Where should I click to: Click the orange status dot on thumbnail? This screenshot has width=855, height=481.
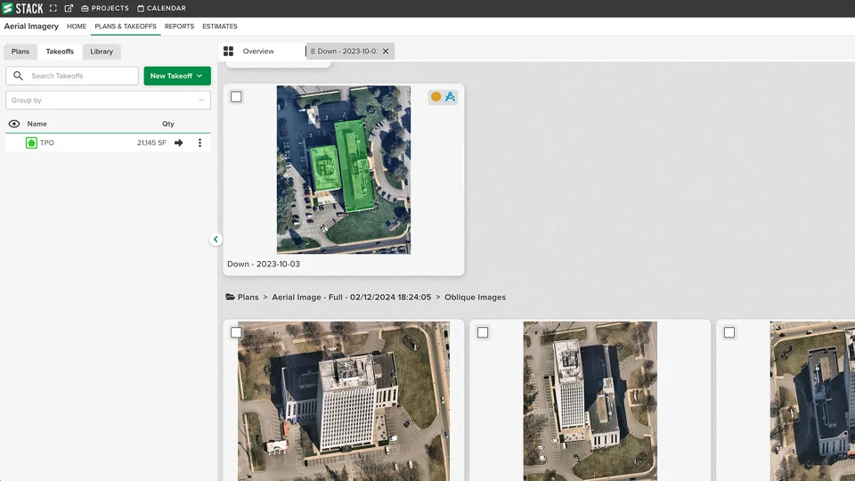436,97
